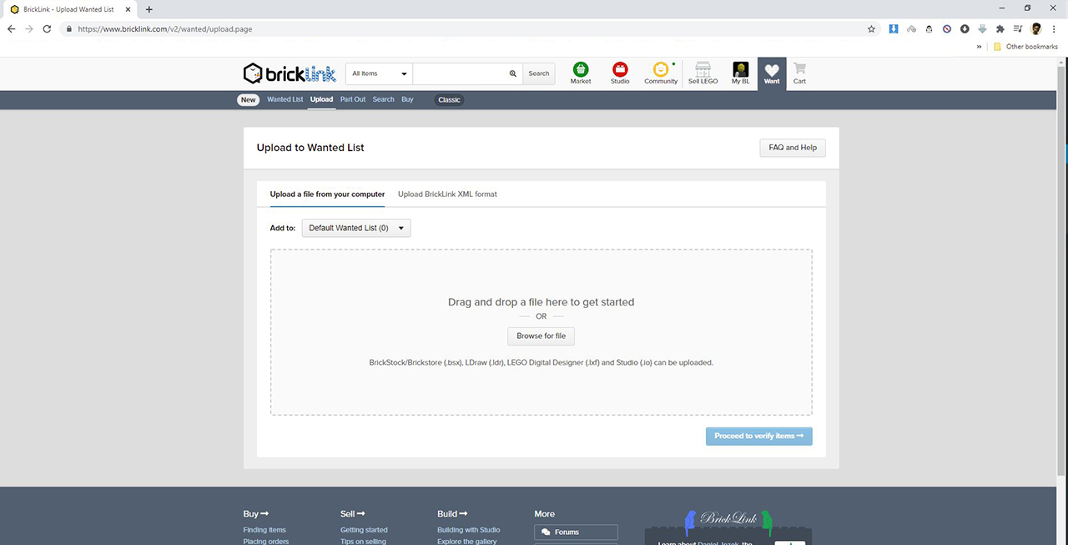Switch to Upload a file from your computer tab

[x=327, y=194]
